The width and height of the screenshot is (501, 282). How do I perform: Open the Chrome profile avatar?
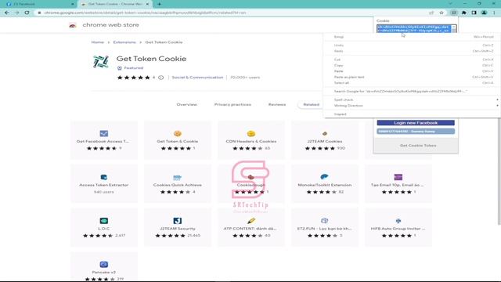(x=484, y=13)
